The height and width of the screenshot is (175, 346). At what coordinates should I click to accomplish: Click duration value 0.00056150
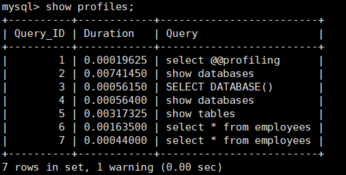[115, 87]
